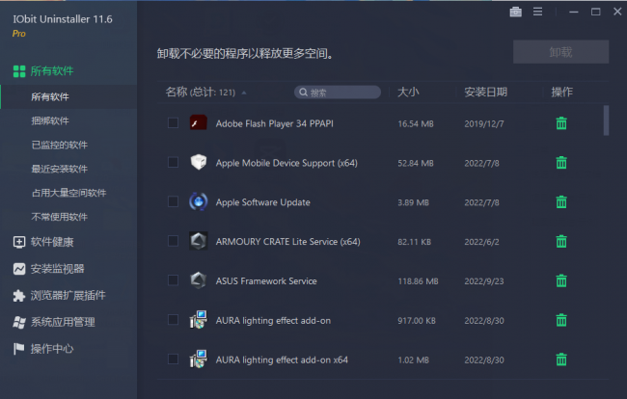
Task: Click the Adobe Flash Player program icon
Action: 199,122
